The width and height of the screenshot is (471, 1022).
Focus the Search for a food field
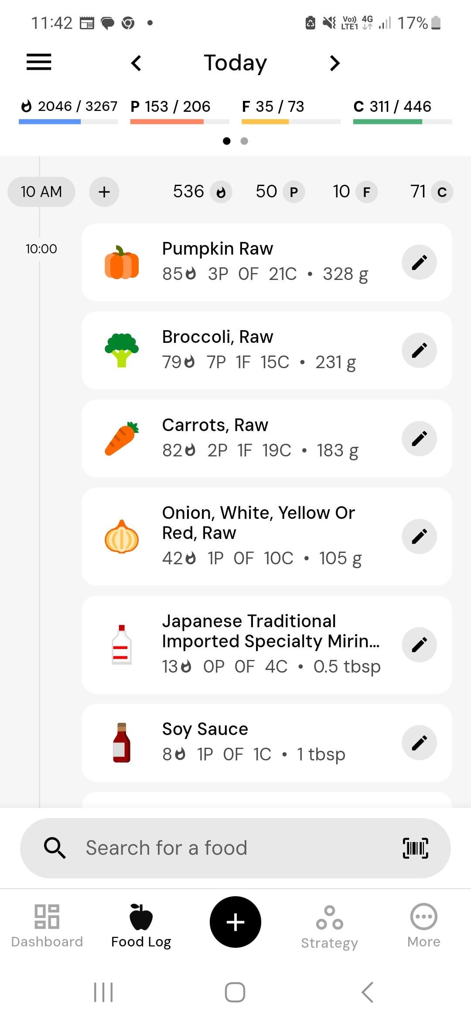[218, 848]
